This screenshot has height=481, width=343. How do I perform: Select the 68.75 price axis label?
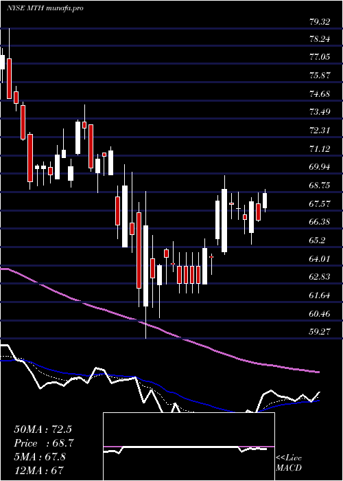(320, 186)
